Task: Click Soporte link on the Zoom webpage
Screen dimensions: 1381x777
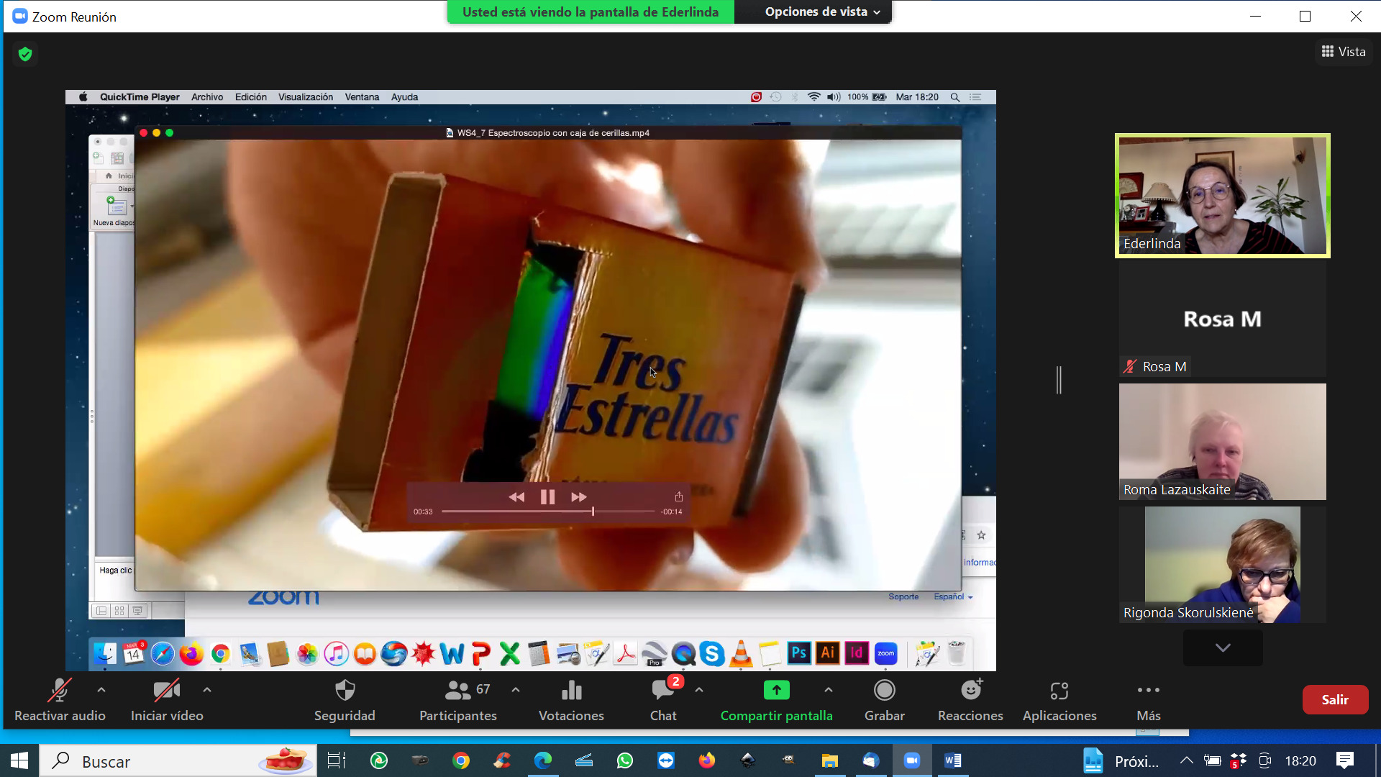Action: coord(903,596)
